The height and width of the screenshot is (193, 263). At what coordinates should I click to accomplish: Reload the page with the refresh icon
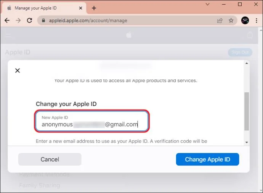(x=29, y=21)
